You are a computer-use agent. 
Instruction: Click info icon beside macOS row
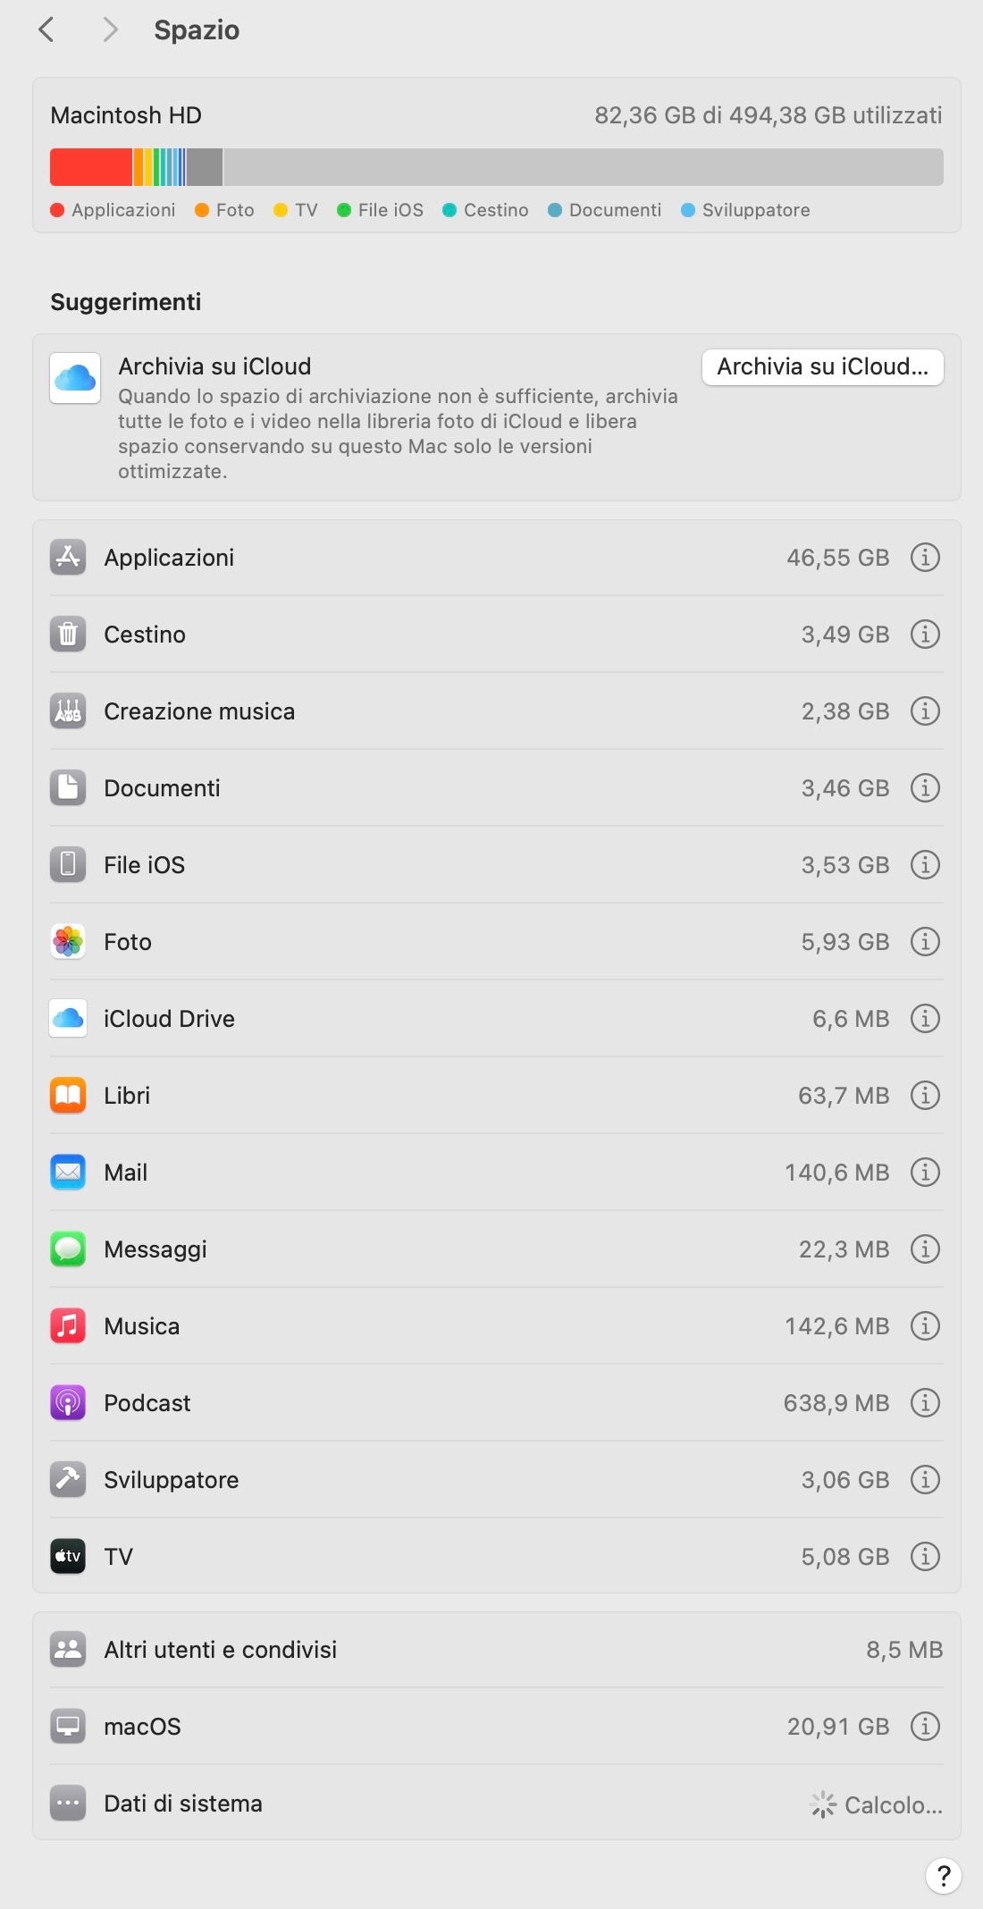925,1727
